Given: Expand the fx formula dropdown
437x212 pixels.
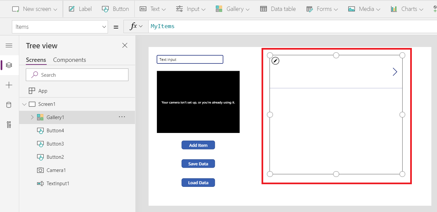Looking at the screenshot, I should pos(136,26).
